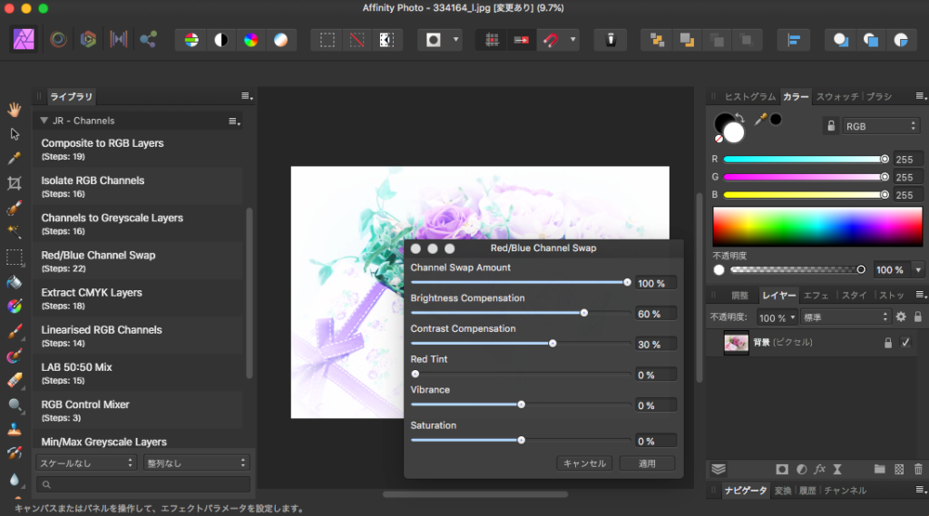Toggle visibility checkbox of 背景 layer
Viewport: 929px width, 516px height.
[x=905, y=343]
